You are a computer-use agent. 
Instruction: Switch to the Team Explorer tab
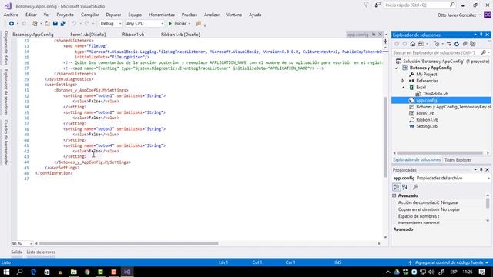click(458, 160)
